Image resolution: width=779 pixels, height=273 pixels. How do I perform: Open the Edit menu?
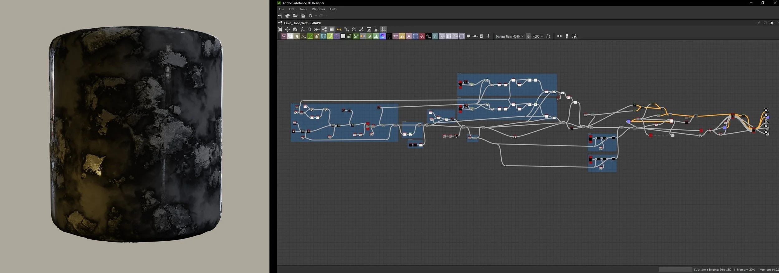pyautogui.click(x=292, y=9)
